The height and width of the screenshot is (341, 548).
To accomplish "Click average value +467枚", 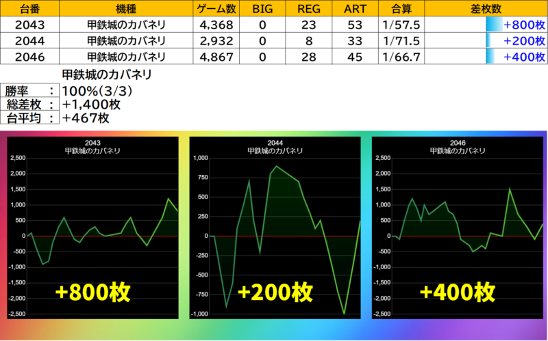I will coord(86,118).
